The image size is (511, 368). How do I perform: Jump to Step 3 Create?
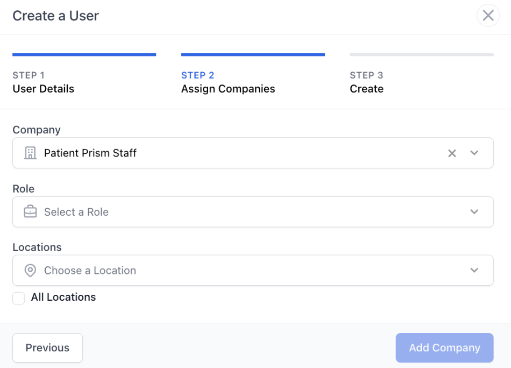[422, 74]
